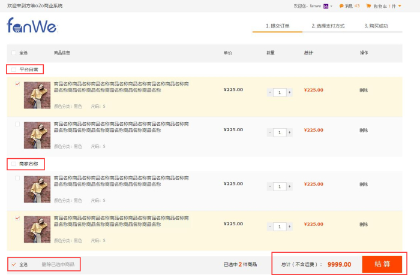Image resolution: width=420 pixels, height=275 pixels.
Task: Increase quantity of unchecked 商家名称 product
Action: [x=290, y=187]
